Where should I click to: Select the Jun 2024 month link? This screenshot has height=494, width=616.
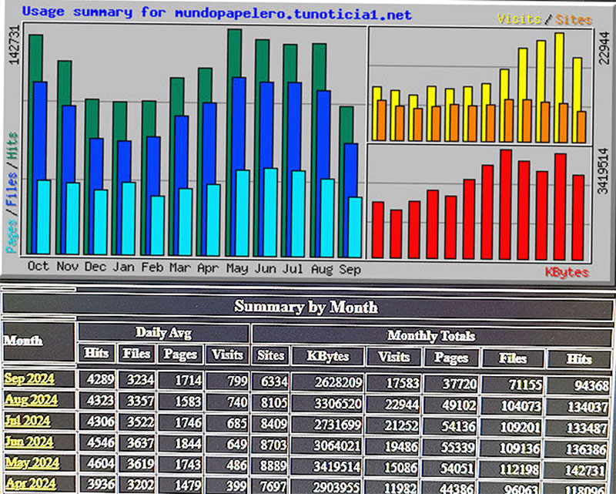[28, 442]
